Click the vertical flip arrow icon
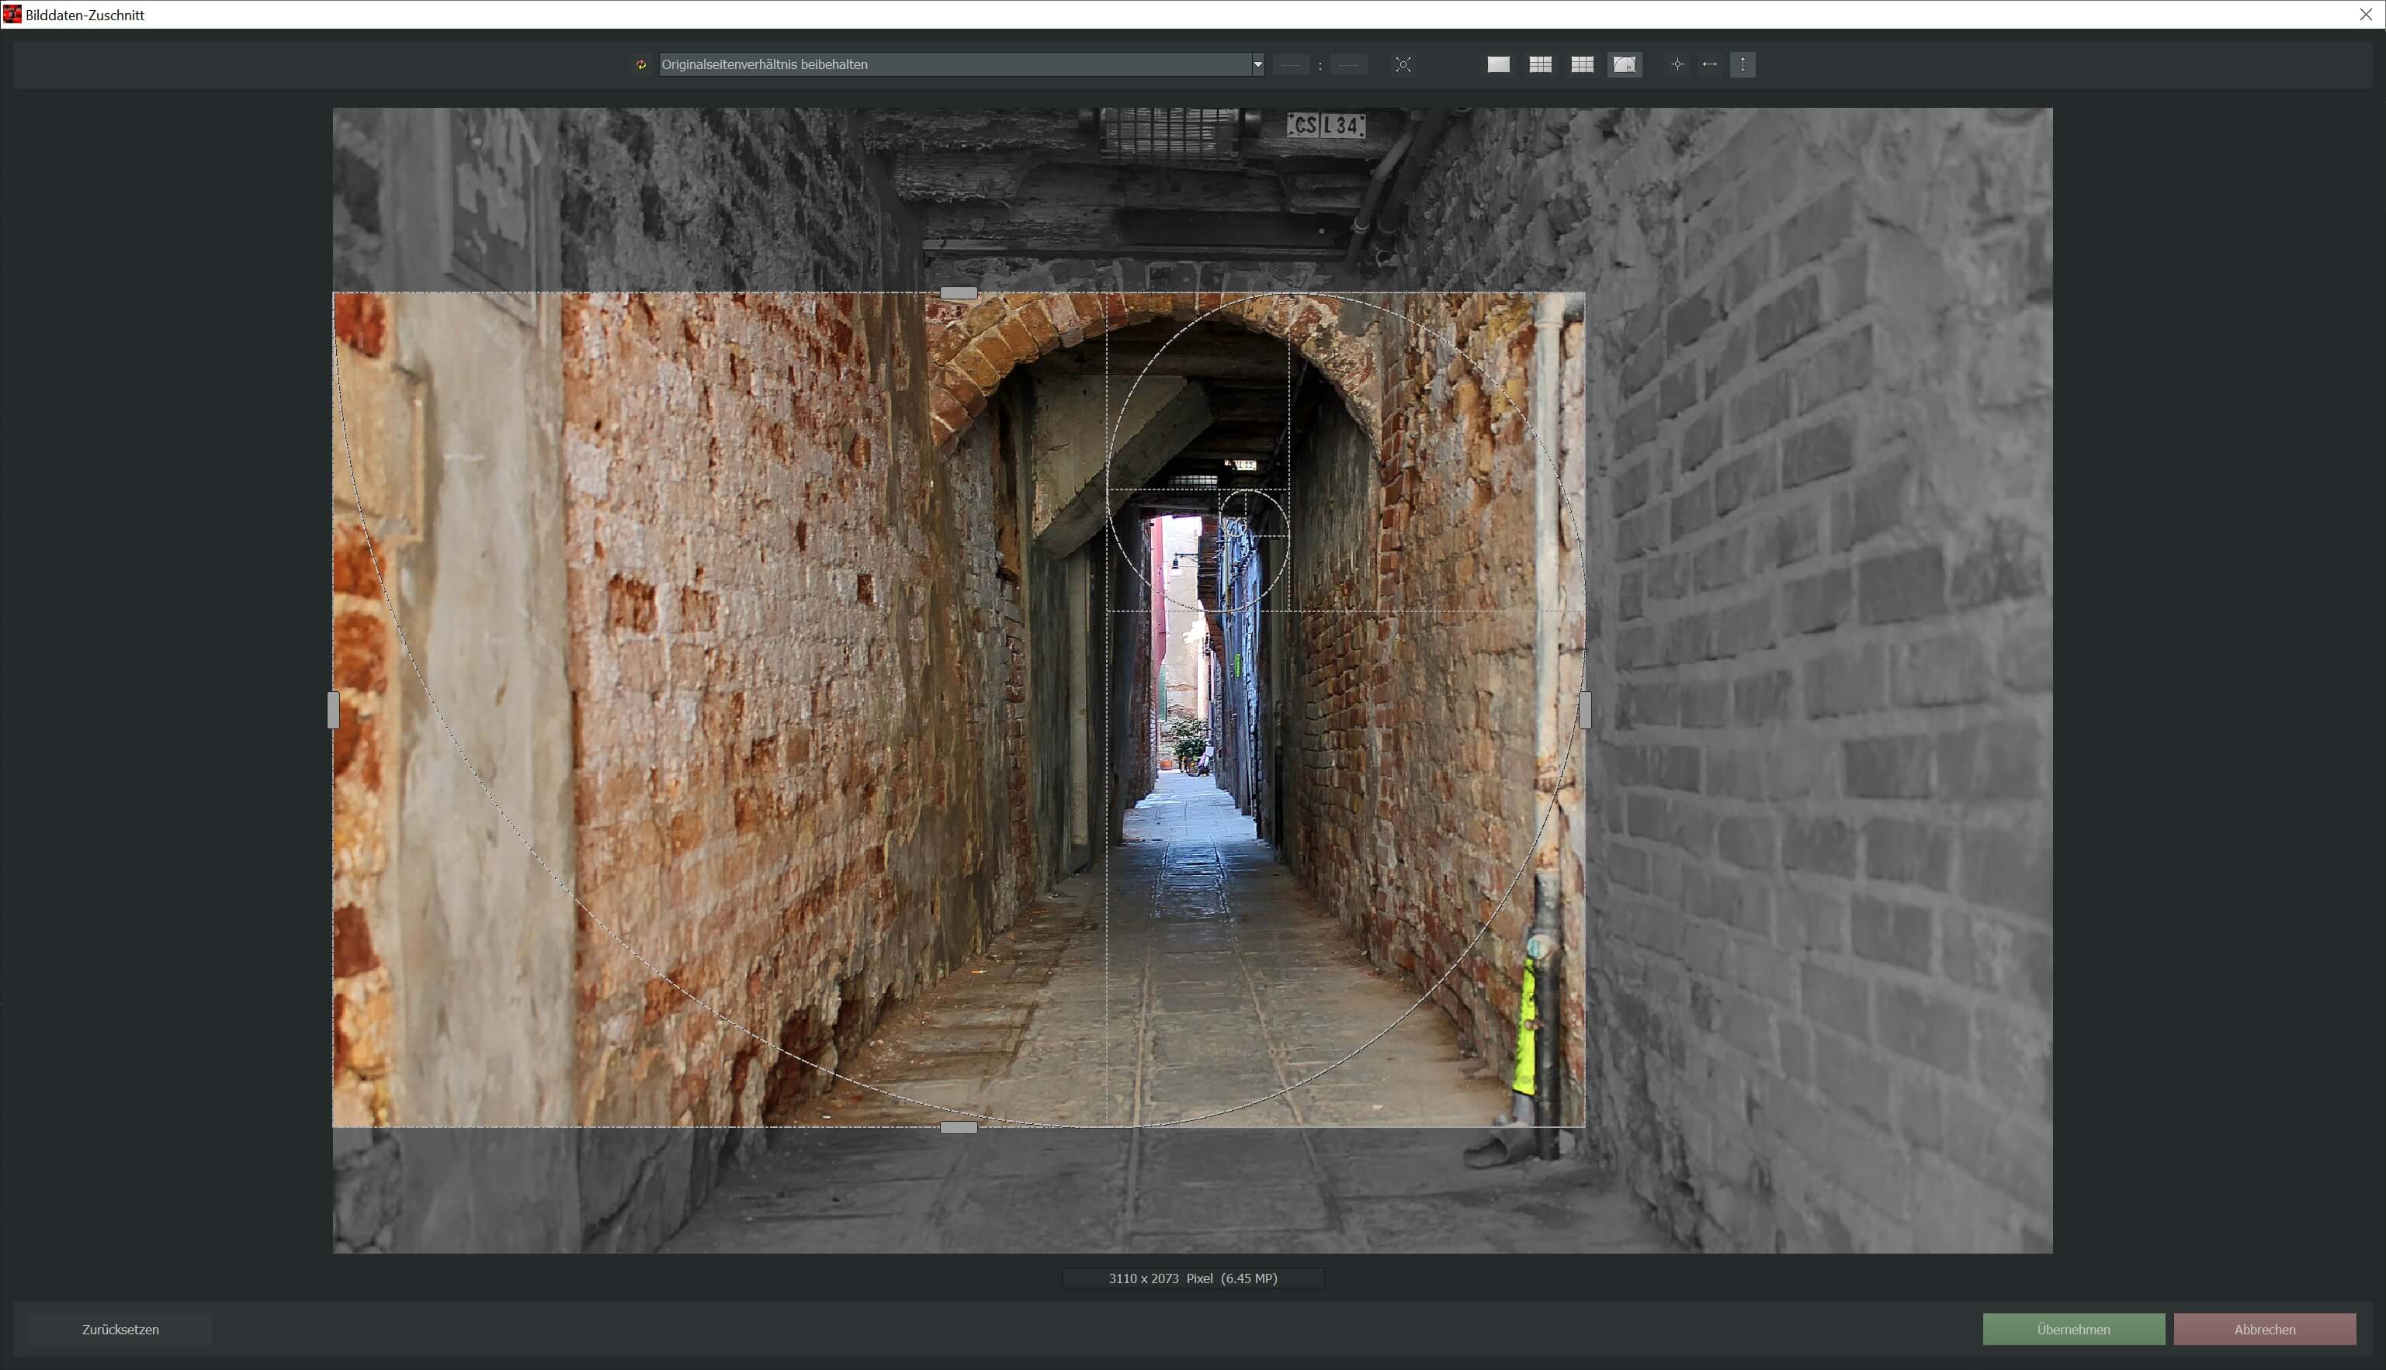The image size is (2386, 1370). pyautogui.click(x=1743, y=65)
